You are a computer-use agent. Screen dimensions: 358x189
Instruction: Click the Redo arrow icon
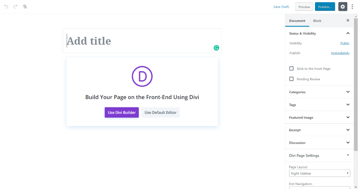pos(15,7)
